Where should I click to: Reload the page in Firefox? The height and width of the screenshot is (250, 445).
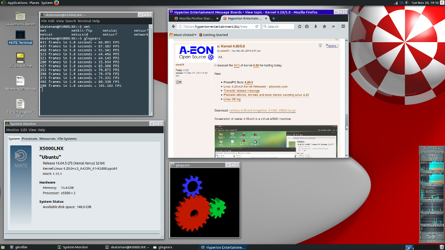256,26
